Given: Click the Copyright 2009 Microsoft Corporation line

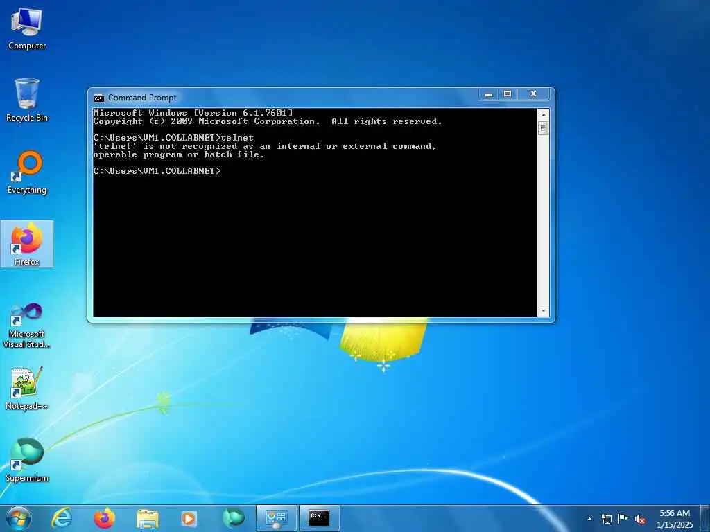Looking at the screenshot, I should pyautogui.click(x=268, y=121).
